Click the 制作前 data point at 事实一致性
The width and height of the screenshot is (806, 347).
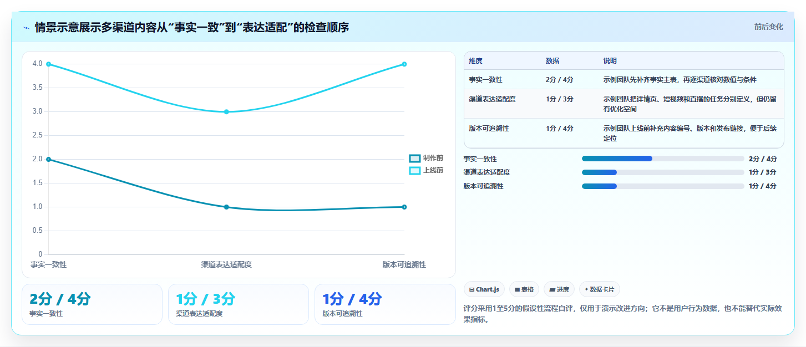(49, 160)
